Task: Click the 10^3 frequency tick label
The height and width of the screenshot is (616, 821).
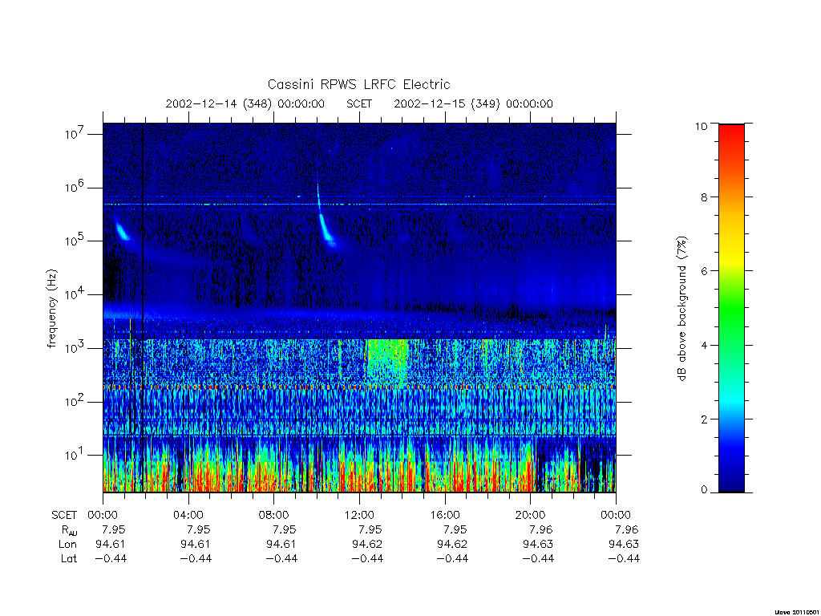Action: click(75, 348)
